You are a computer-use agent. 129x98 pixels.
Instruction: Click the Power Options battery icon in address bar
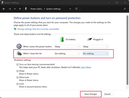tap(26, 9)
